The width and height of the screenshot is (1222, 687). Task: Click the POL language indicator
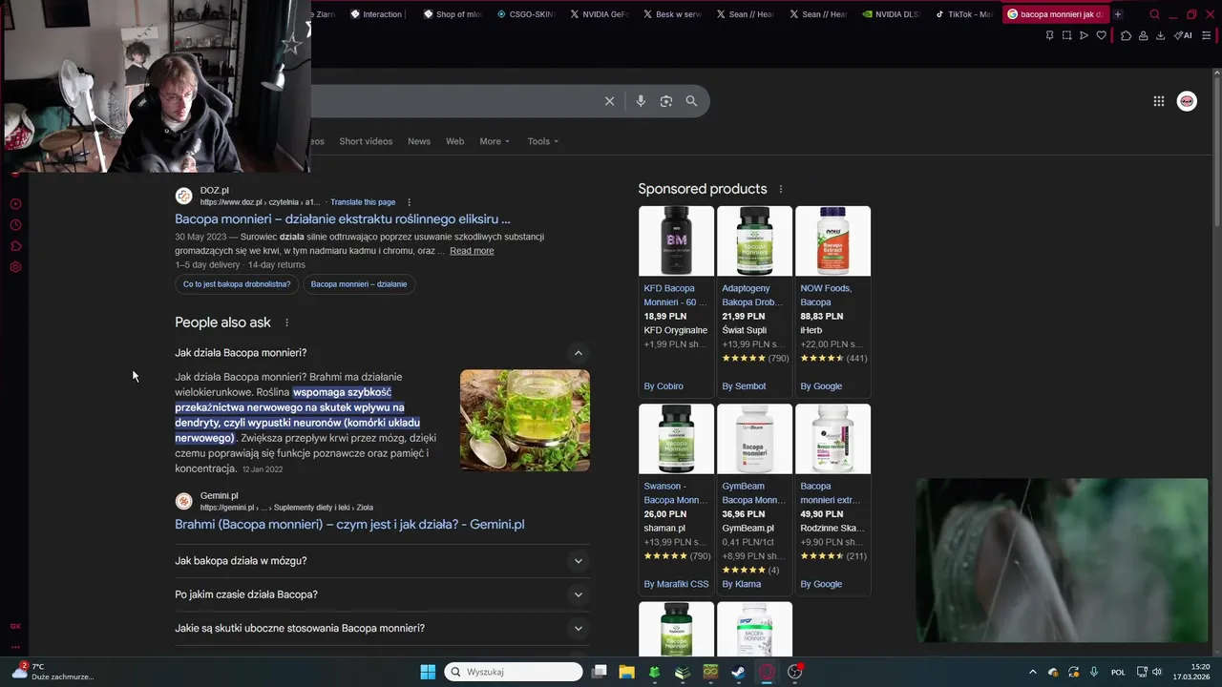(1118, 672)
